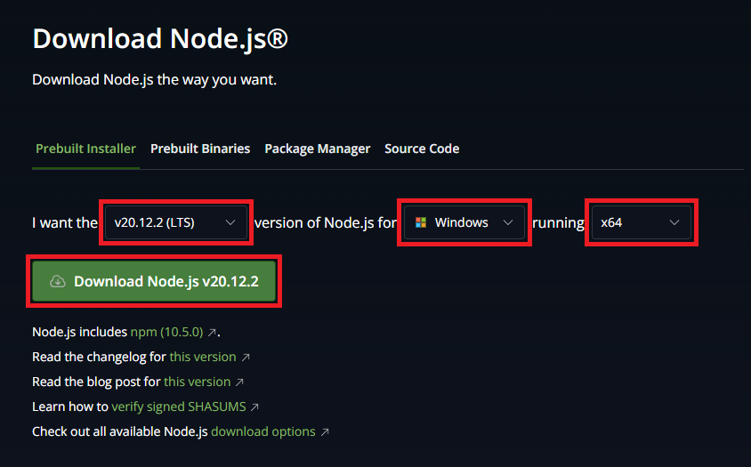Click the 'Node.js includes' text

click(x=79, y=332)
